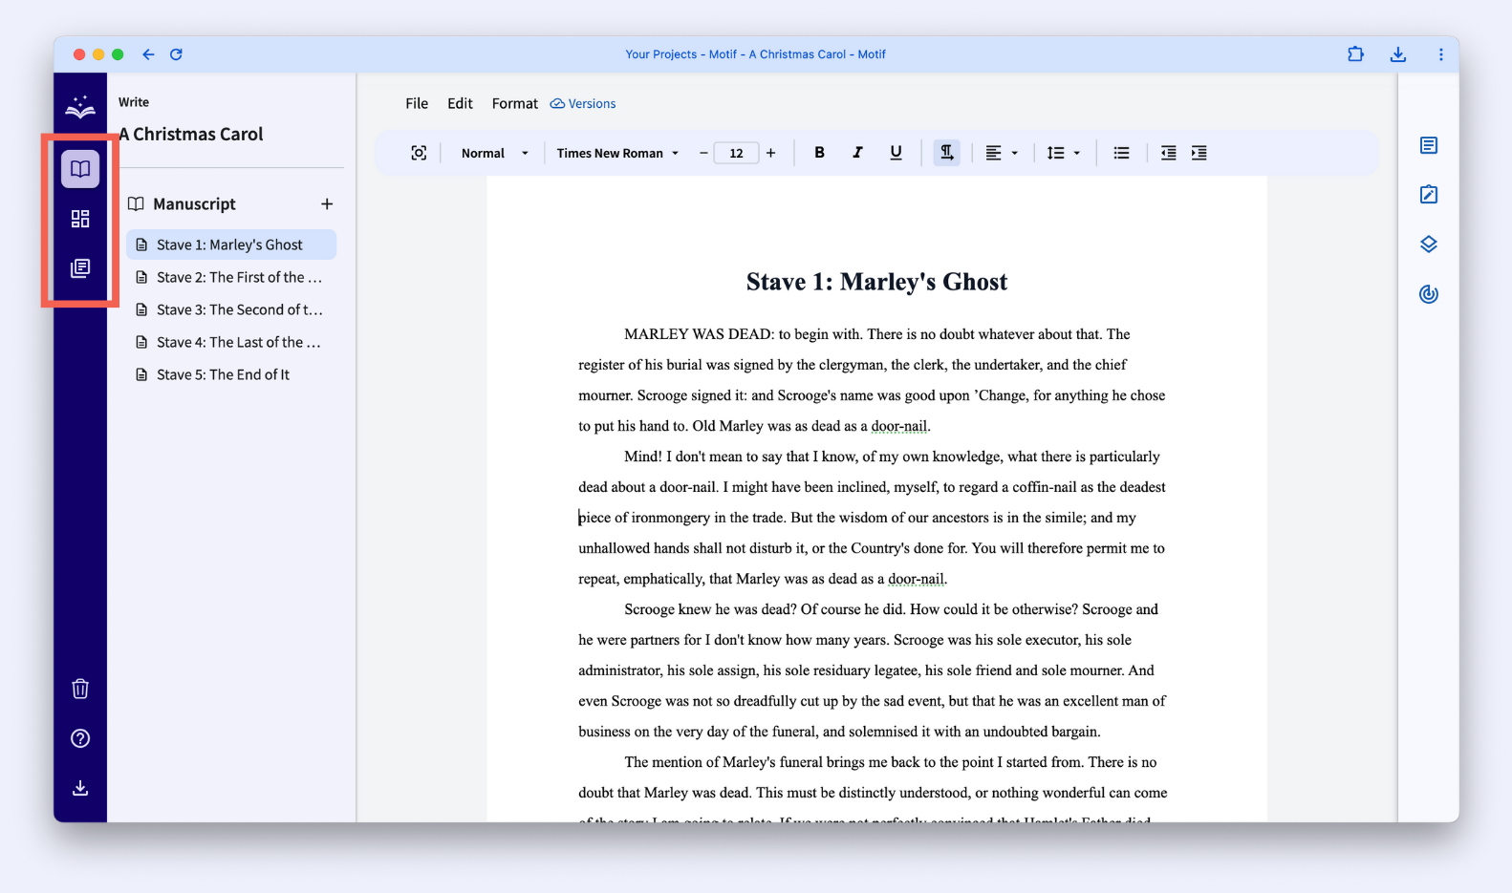Open the Times New Roman font dropdown
This screenshot has height=893, width=1512.
pos(617,153)
